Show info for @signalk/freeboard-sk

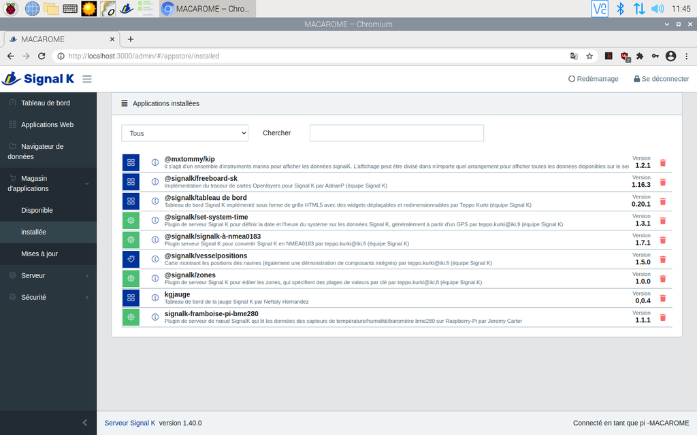pyautogui.click(x=155, y=181)
